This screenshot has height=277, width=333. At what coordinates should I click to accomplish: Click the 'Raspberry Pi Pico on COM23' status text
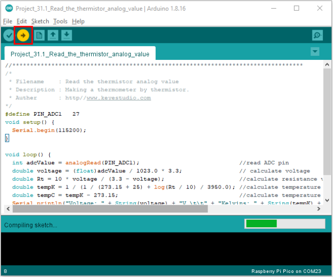286,271
